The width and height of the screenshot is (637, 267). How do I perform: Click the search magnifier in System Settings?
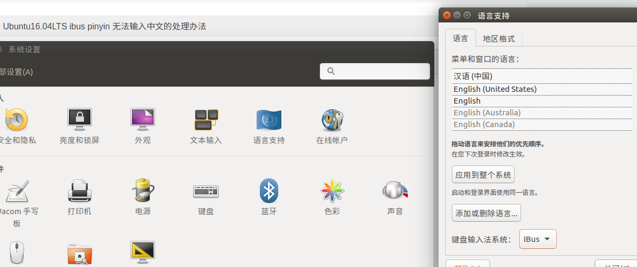[331, 72]
